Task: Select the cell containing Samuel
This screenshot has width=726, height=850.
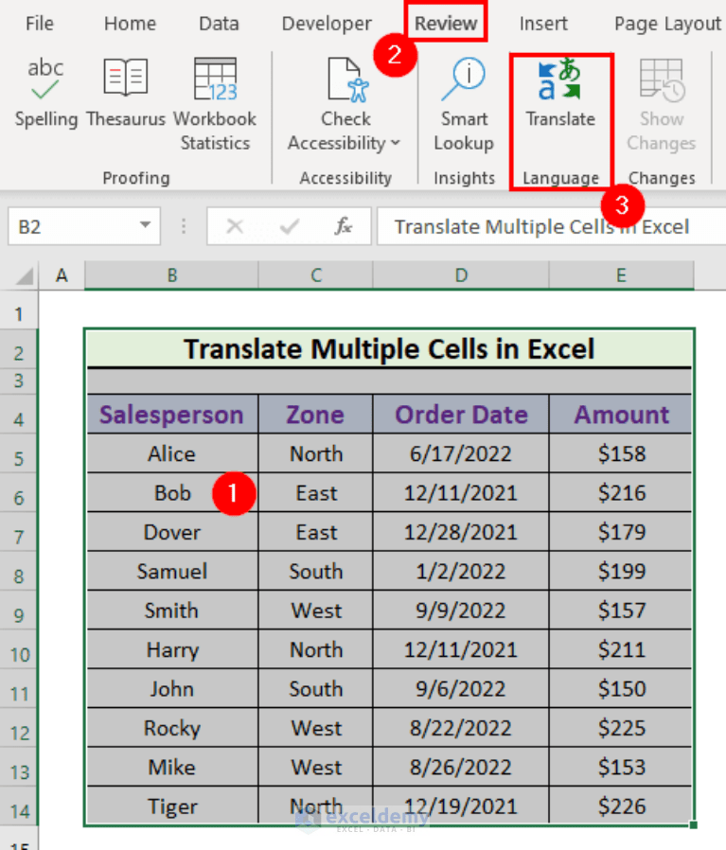Action: coord(172,571)
